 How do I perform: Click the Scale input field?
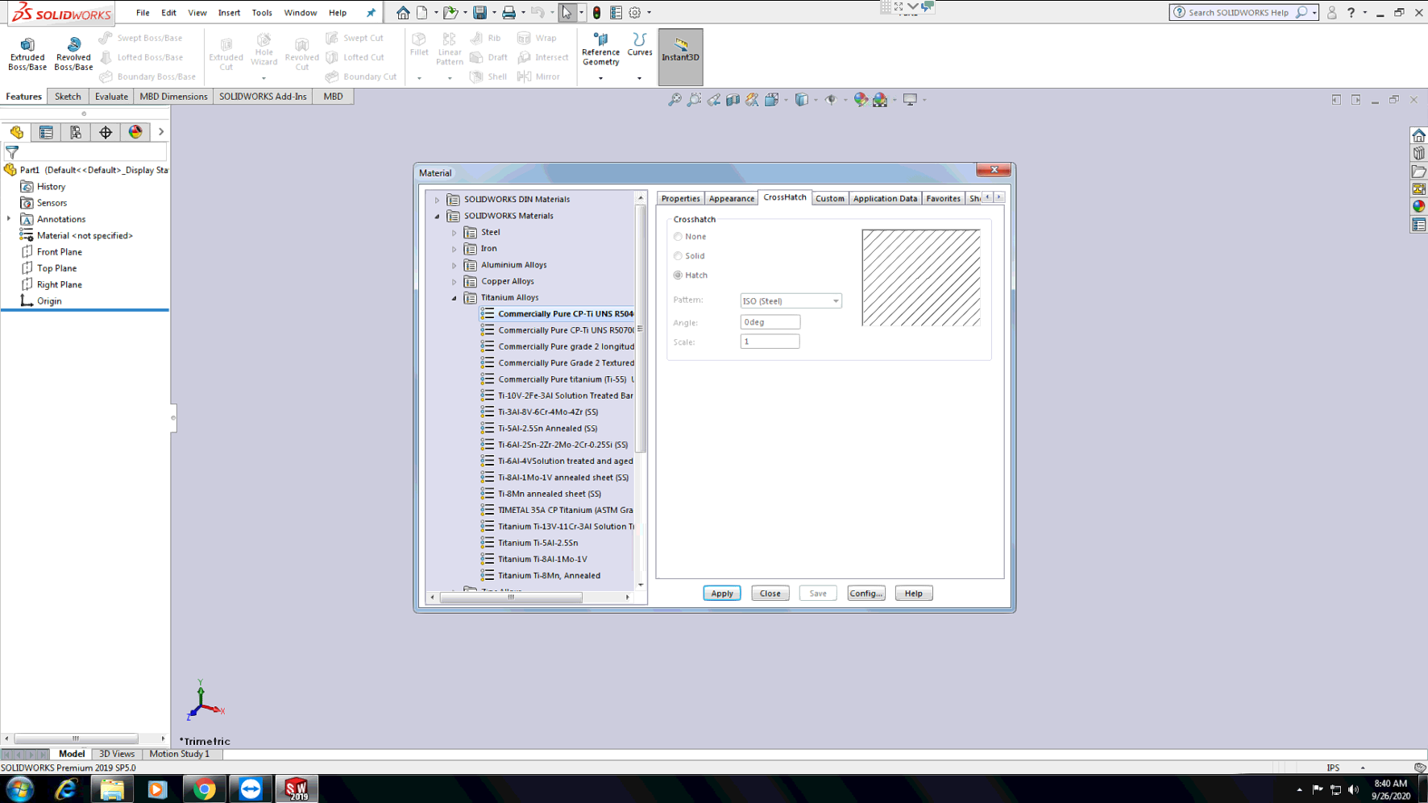[770, 341]
